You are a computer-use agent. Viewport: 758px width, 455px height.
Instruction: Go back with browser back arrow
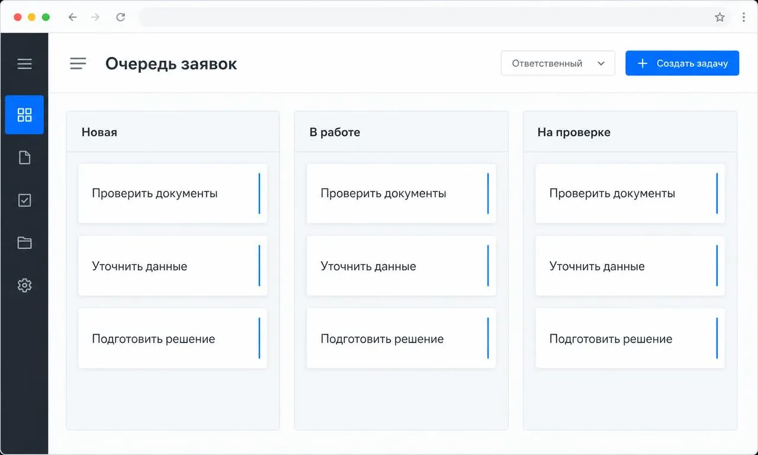[72, 17]
